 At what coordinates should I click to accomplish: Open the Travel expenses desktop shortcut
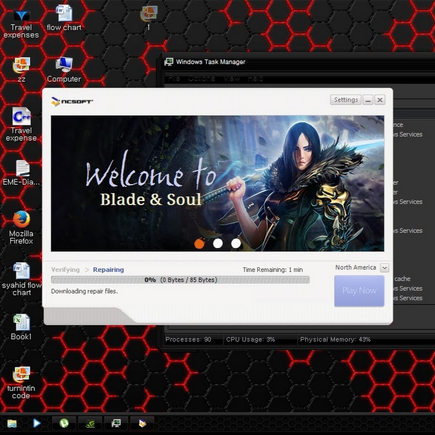point(21,23)
